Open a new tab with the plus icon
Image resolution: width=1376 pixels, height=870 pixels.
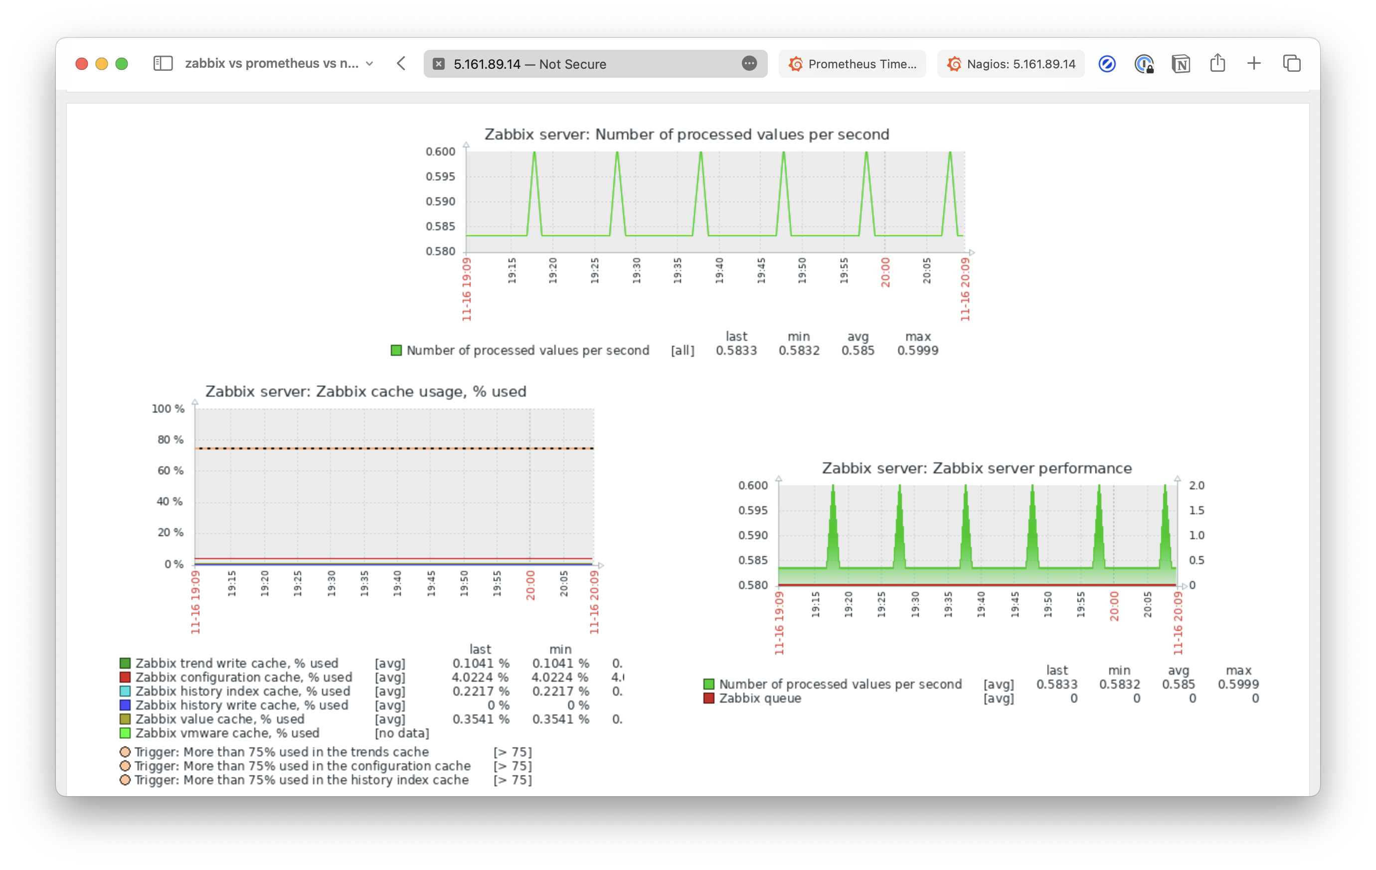click(1254, 63)
